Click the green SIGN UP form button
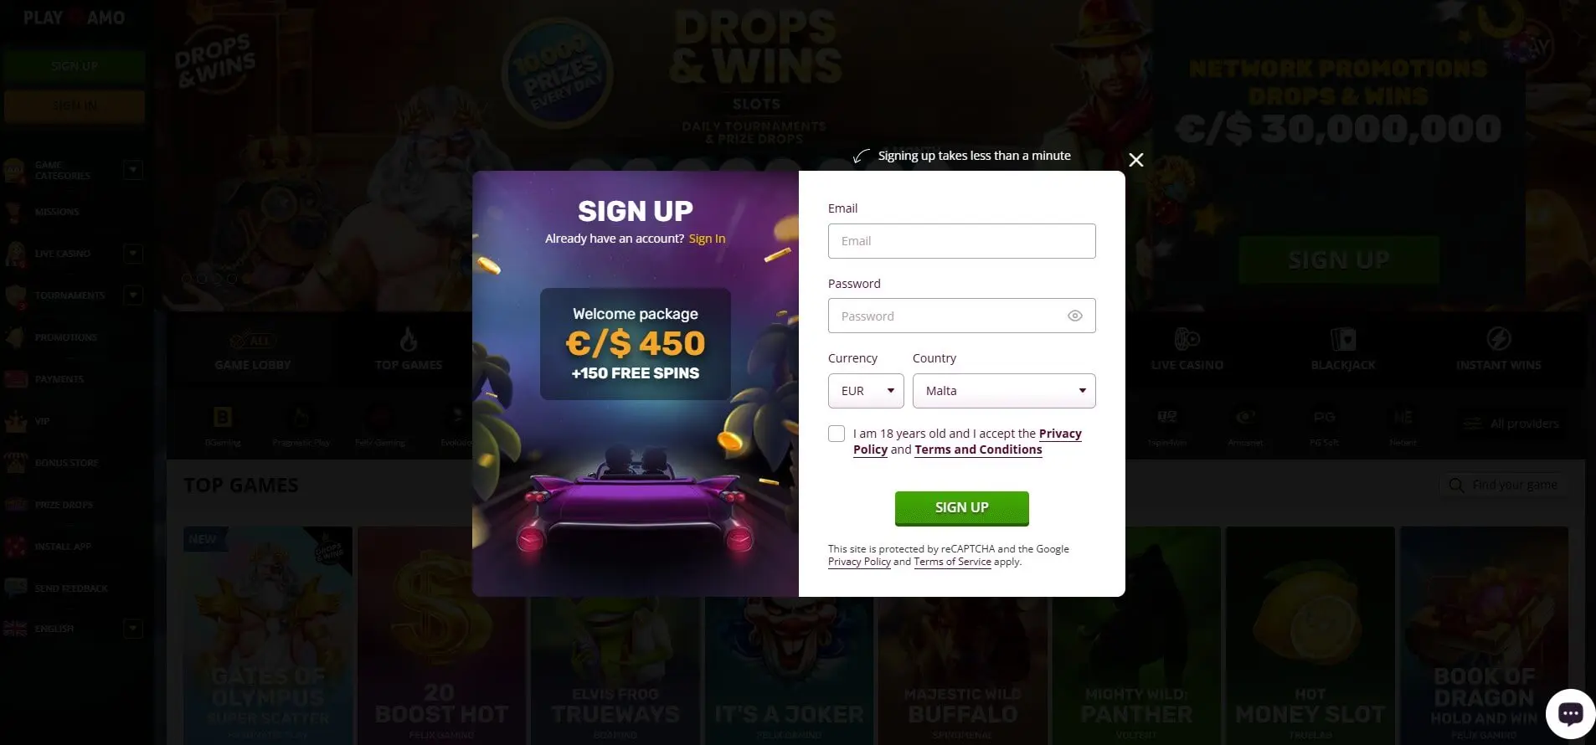Screen dimensions: 1596x745 coord(961,508)
